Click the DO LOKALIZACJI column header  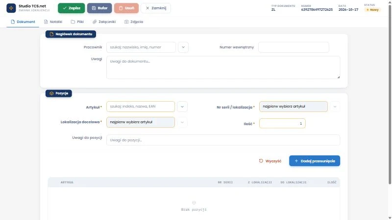[x=293, y=182]
